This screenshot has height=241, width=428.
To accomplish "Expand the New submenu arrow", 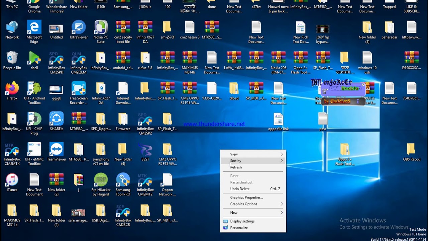I will point(282,213).
